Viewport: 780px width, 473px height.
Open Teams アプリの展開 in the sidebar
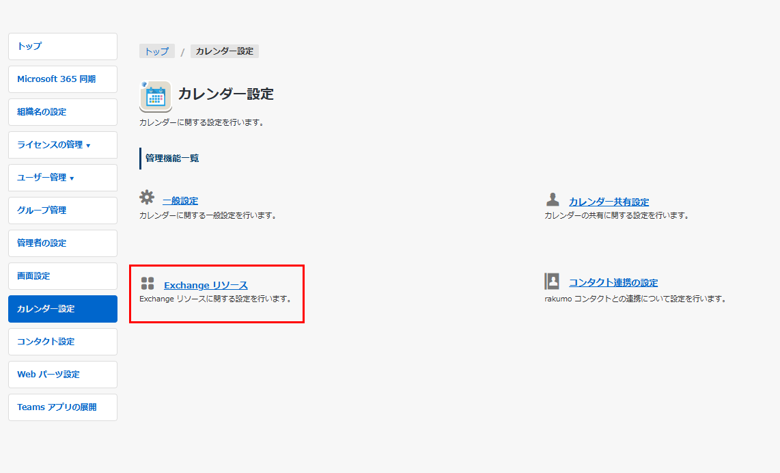coord(63,408)
